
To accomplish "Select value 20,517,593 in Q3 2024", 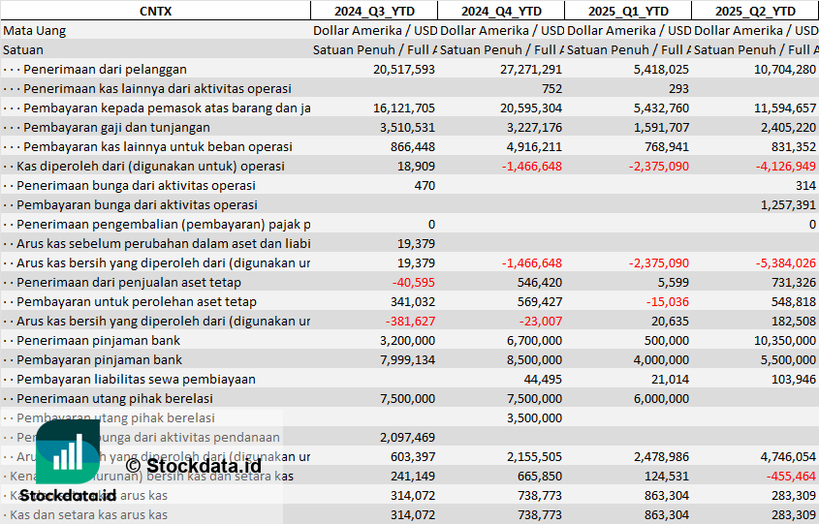I will point(404,70).
